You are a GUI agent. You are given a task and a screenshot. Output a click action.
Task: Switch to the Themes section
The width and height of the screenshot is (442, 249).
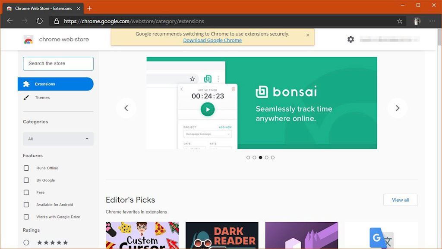[42, 98]
